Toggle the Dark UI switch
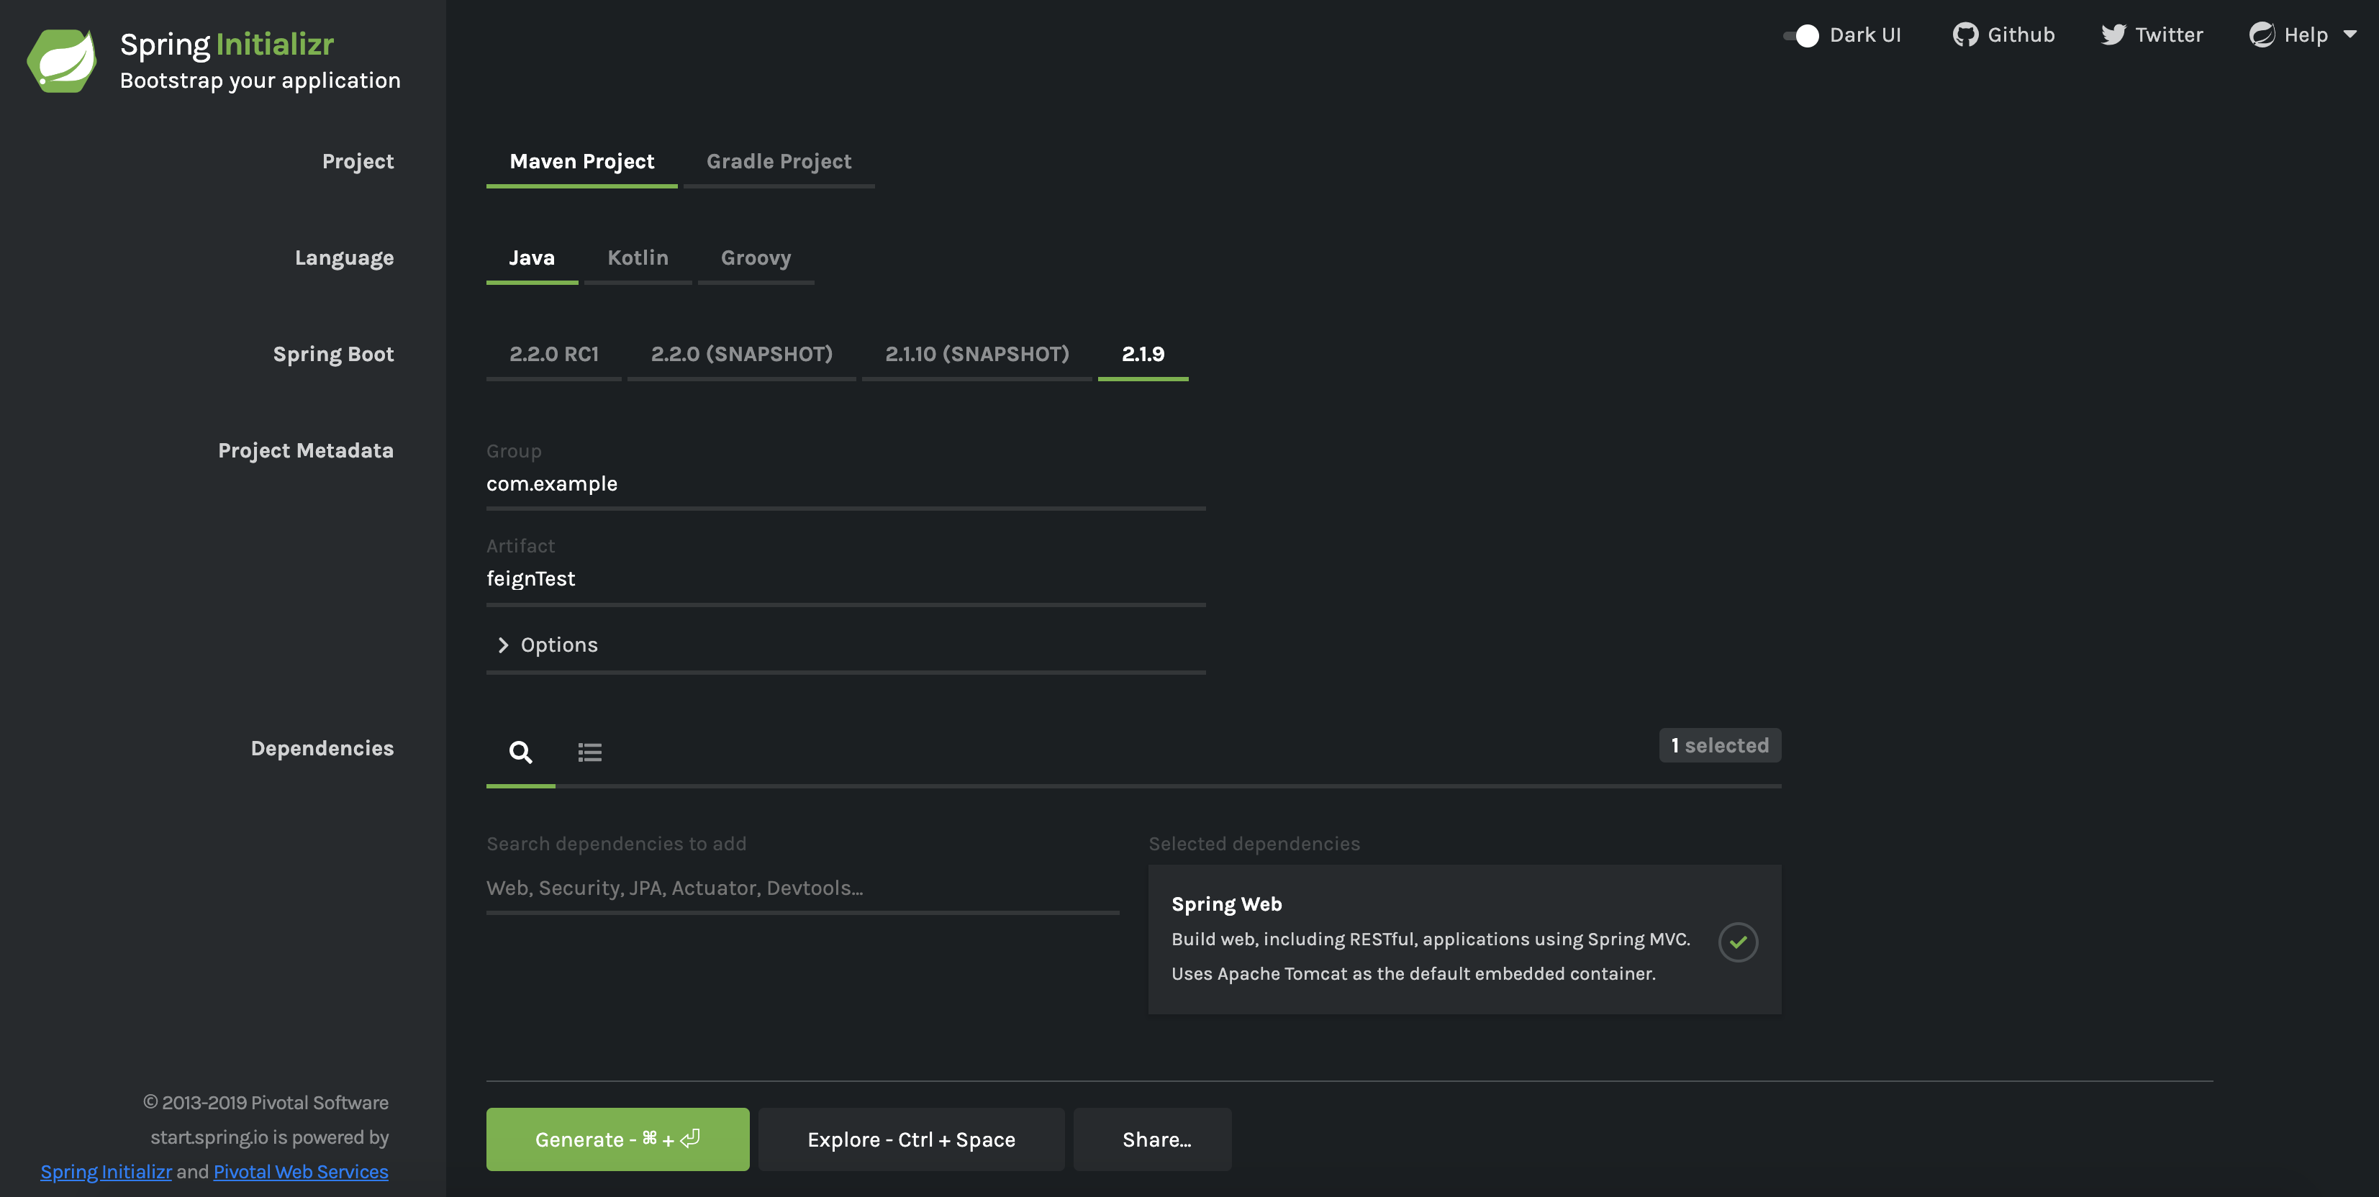Viewport: 2379px width, 1197px height. click(x=1801, y=35)
